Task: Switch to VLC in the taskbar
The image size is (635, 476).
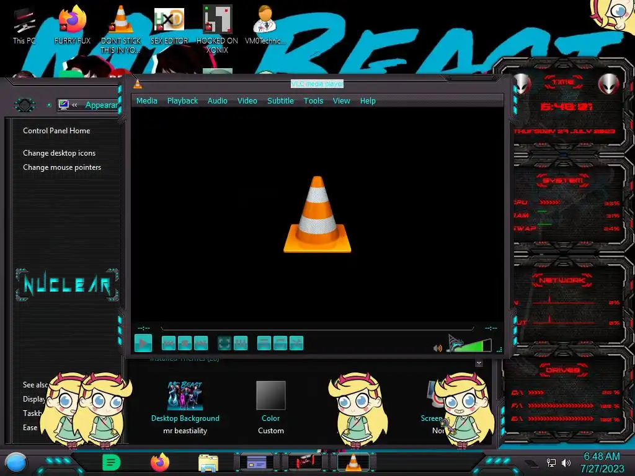Action: coord(353,462)
